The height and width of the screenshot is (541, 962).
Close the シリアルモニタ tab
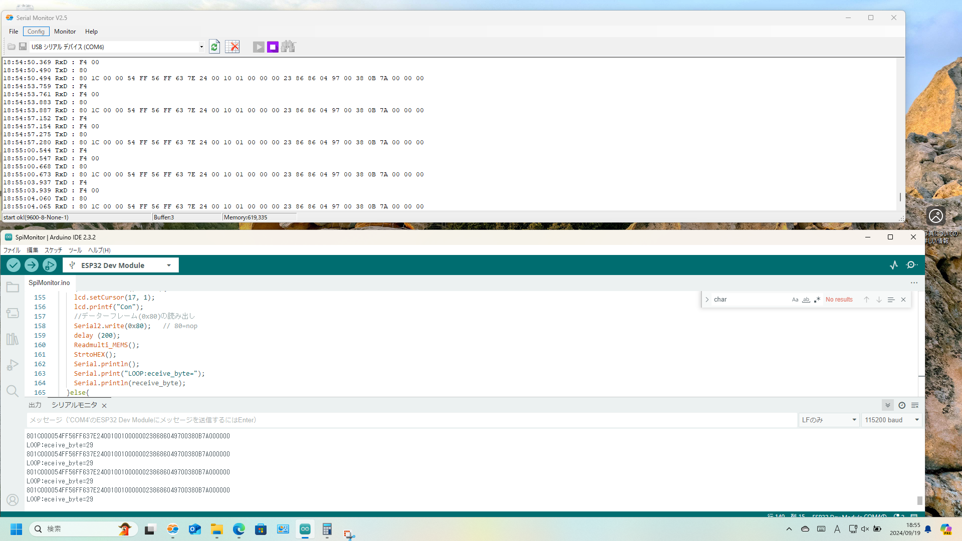(x=104, y=405)
